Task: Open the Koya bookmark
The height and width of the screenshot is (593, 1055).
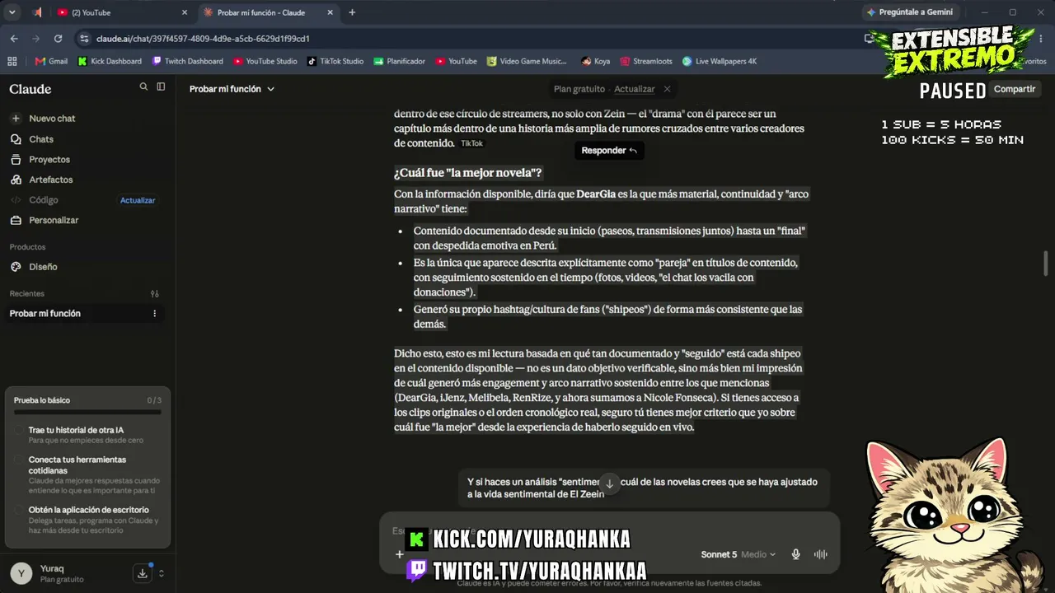Action: (595, 61)
